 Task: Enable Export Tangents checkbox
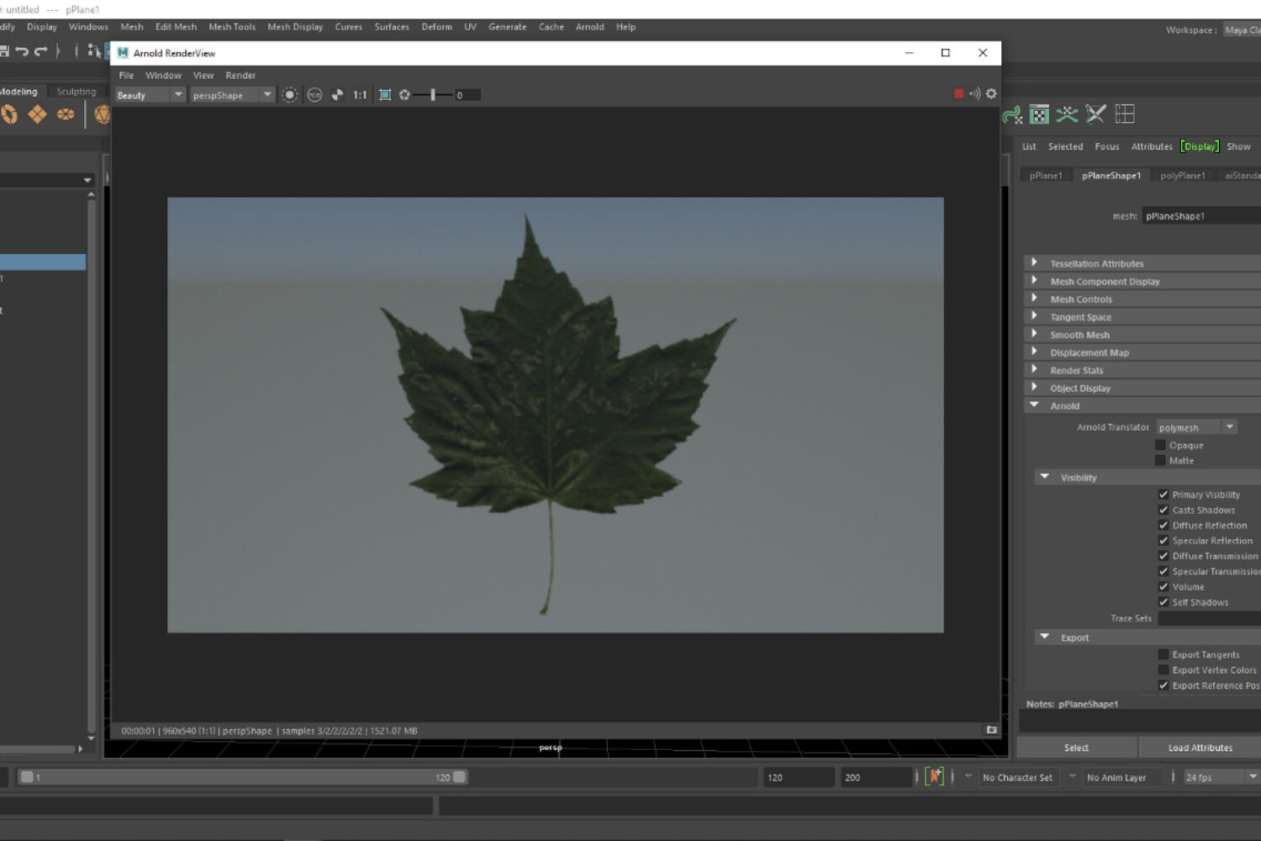tap(1163, 655)
